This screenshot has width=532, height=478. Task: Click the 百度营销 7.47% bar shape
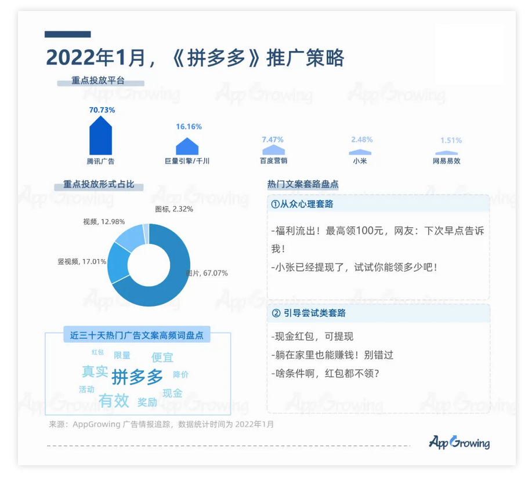tap(272, 150)
